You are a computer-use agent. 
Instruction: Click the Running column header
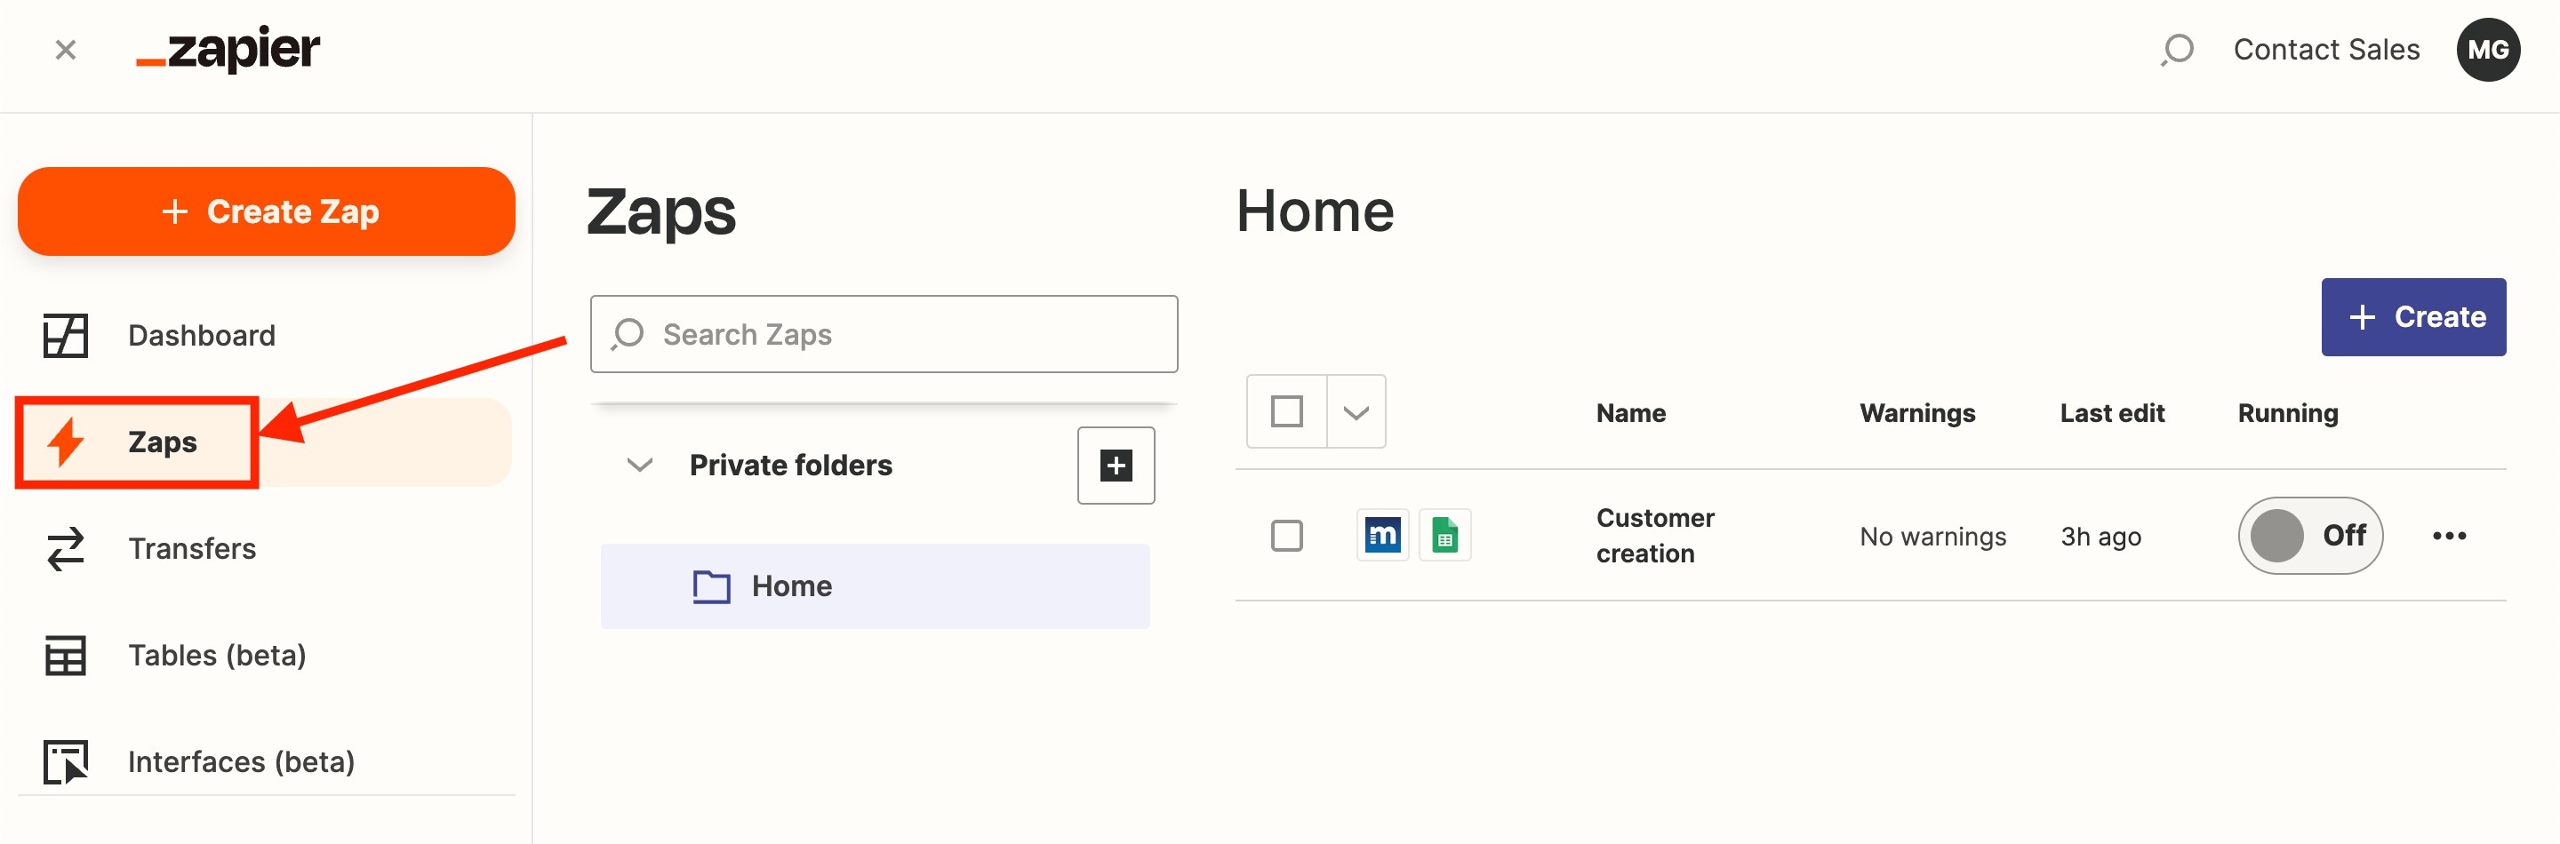(x=2287, y=413)
